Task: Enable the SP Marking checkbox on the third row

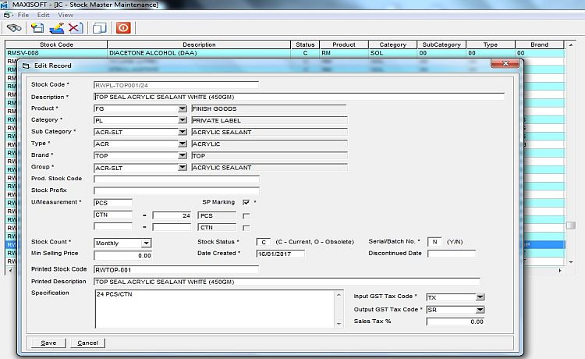Action: tap(246, 227)
